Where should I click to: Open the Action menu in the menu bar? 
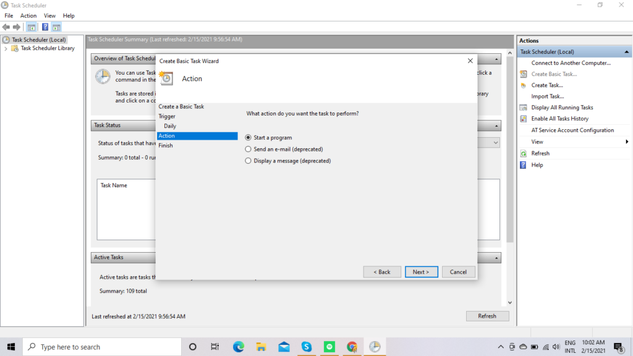tap(28, 15)
